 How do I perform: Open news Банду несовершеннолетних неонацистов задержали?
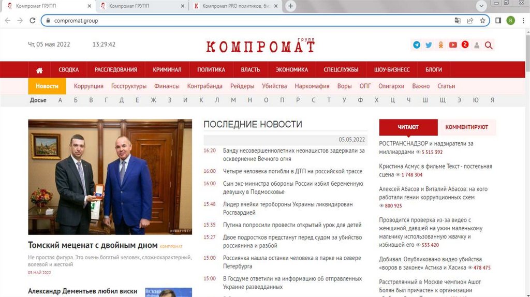pos(294,155)
